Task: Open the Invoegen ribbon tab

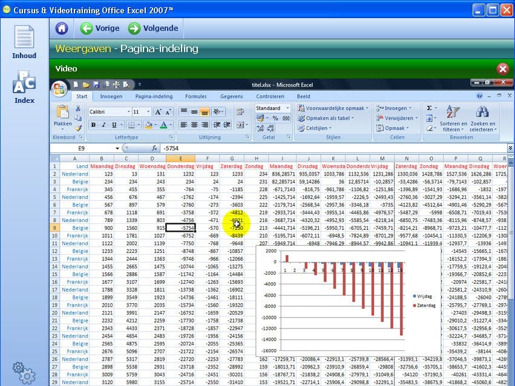Action: coord(111,97)
